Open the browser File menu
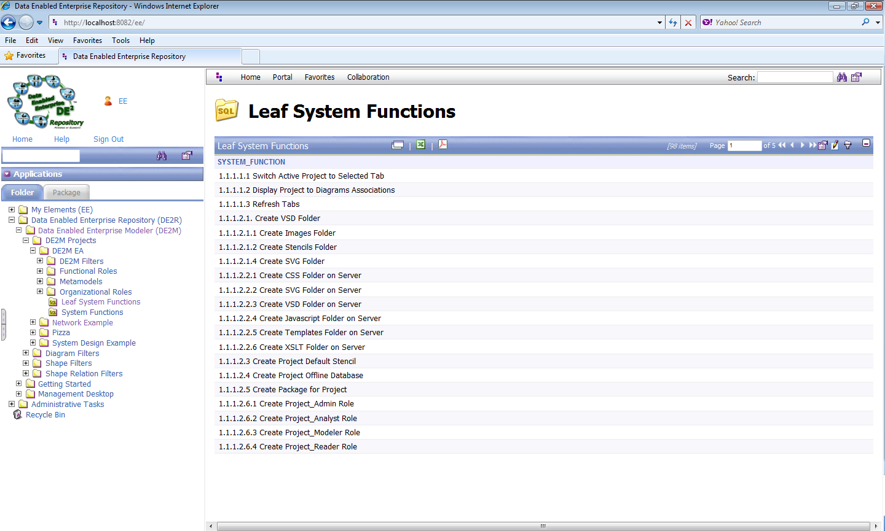This screenshot has height=531, width=885. click(10, 41)
